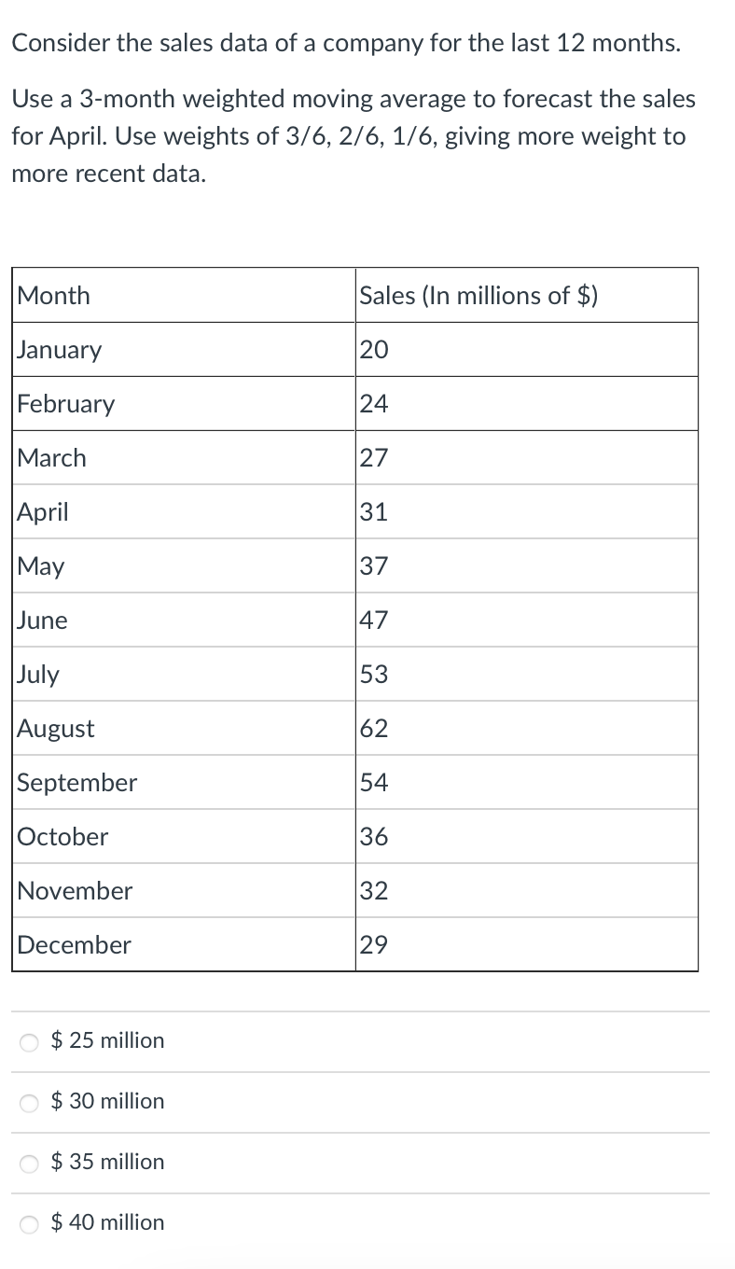The width and height of the screenshot is (735, 1269).
Task: Select the February month cell
Action: (x=184, y=404)
